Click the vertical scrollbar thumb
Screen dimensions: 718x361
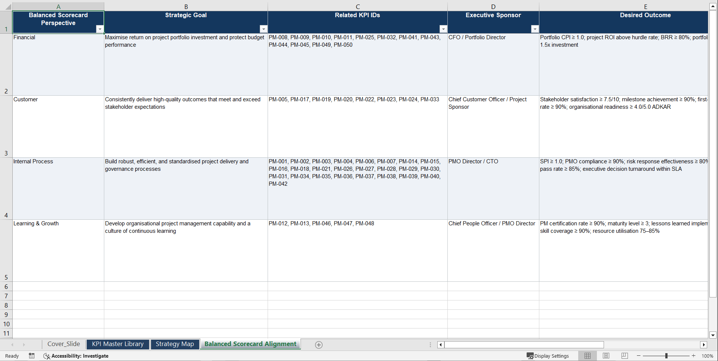pos(713,154)
